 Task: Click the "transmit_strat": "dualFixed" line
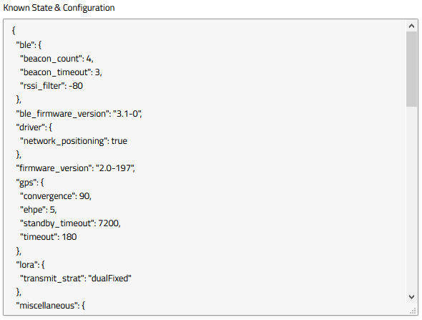(76, 278)
